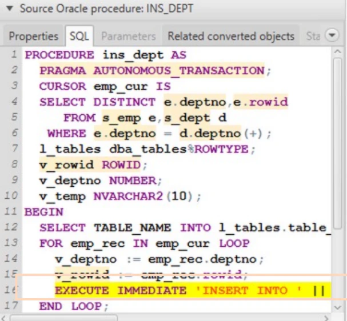Click line number 13 in the gutter
Image resolution: width=347 pixels, height=321 pixels.
click(11, 243)
